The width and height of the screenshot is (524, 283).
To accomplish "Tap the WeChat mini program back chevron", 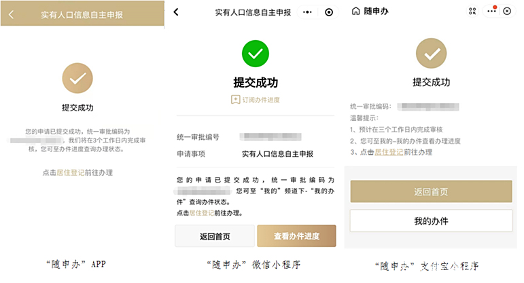I will (176, 12).
